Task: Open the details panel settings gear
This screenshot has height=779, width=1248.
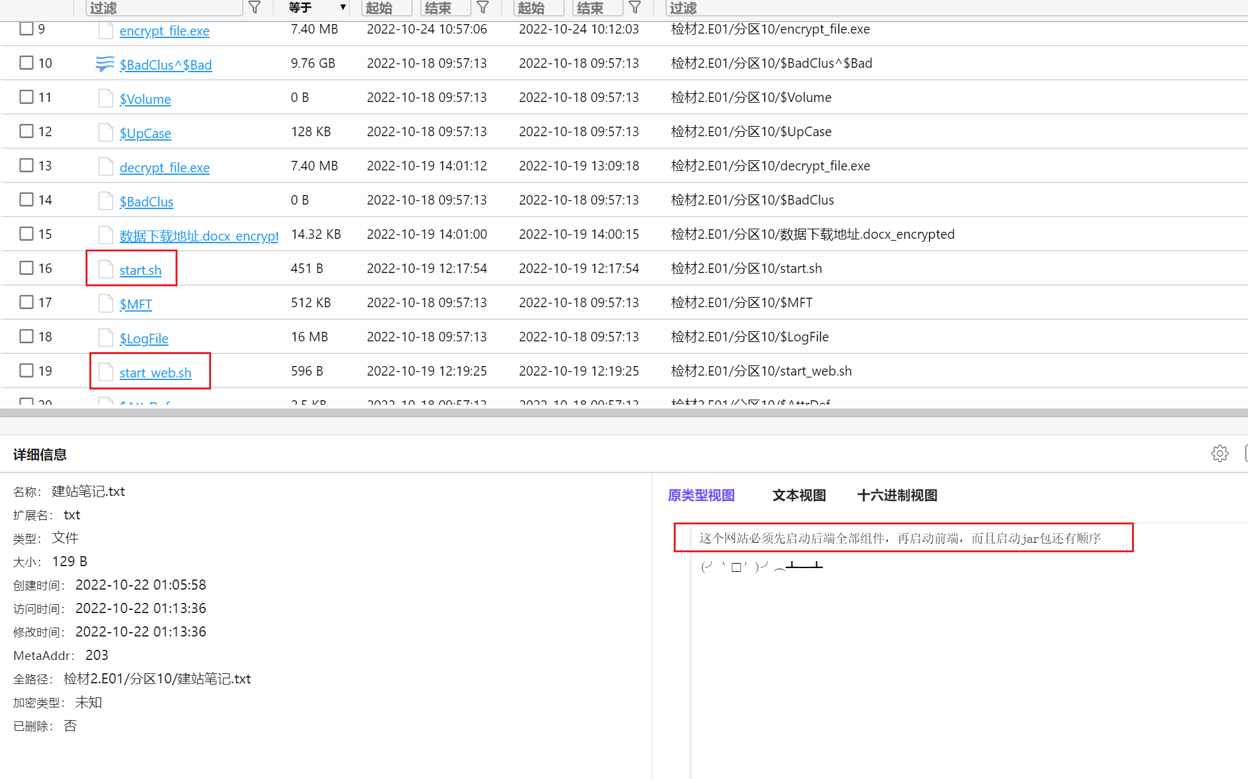Action: (x=1219, y=453)
